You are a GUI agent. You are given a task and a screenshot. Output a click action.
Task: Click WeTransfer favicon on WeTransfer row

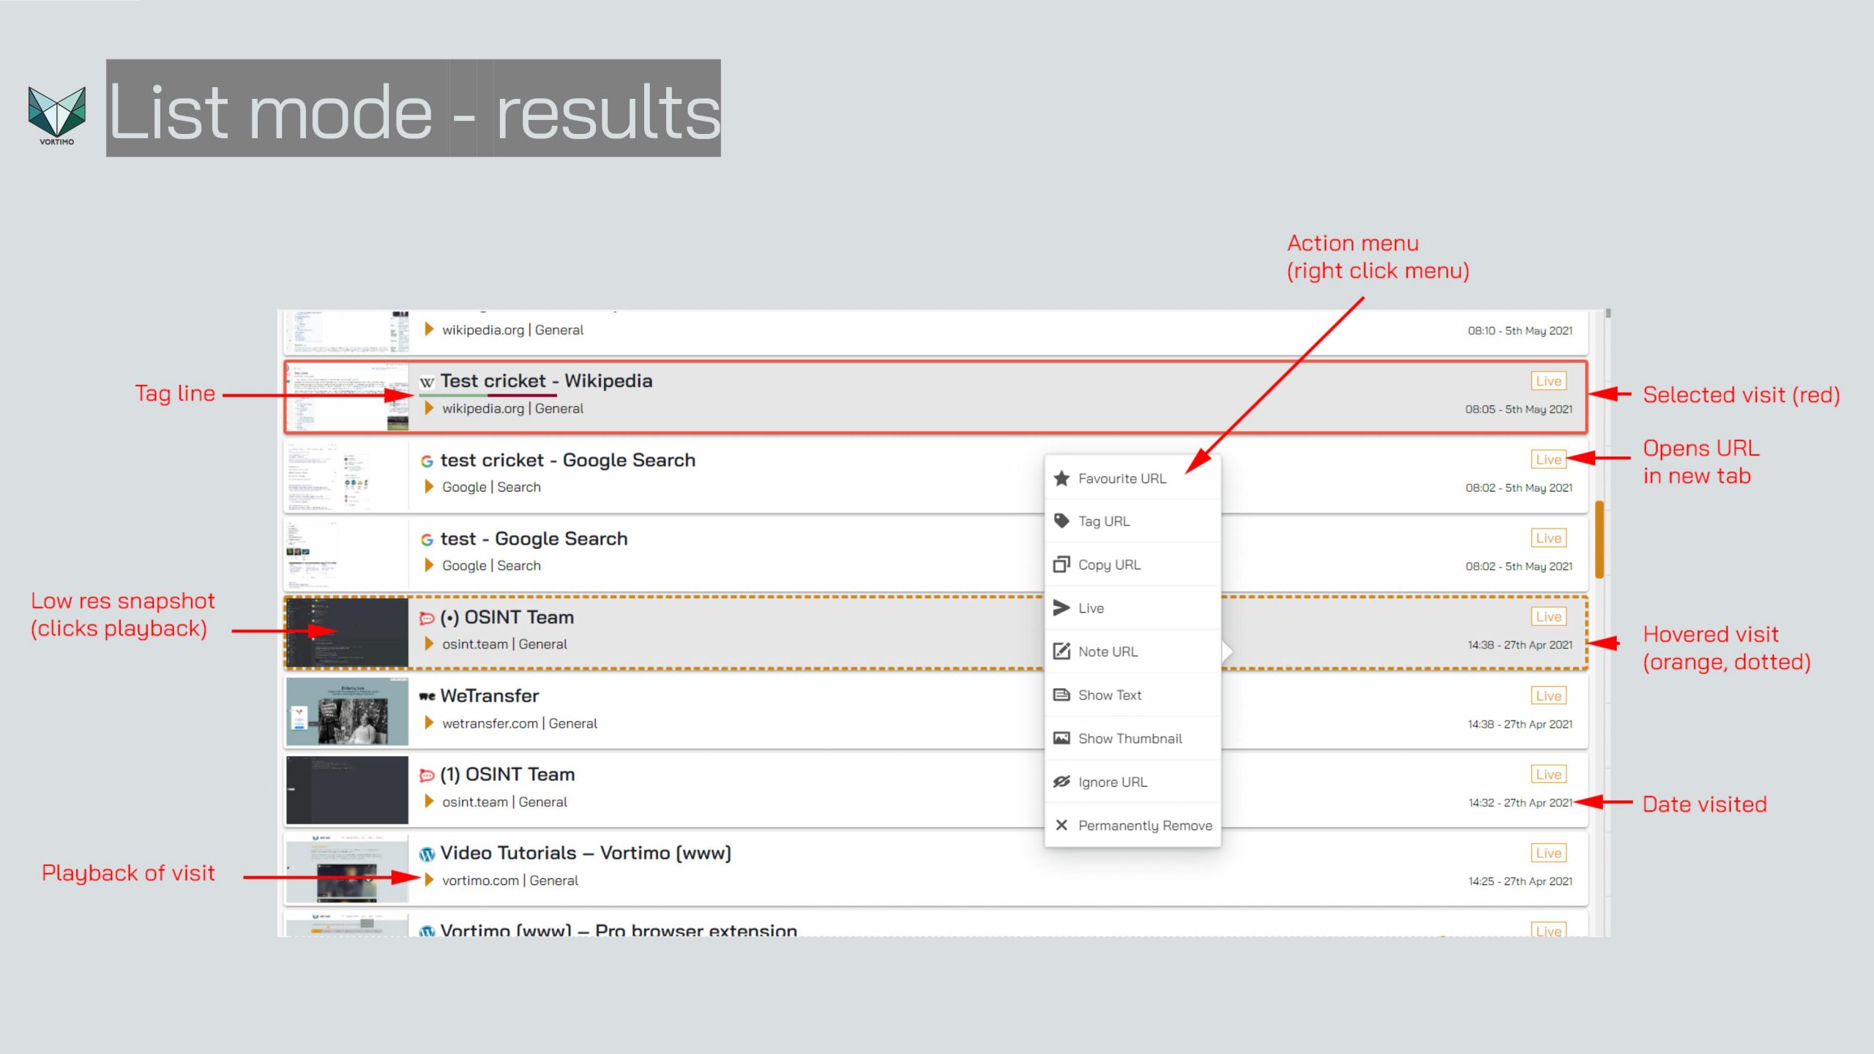coord(427,696)
